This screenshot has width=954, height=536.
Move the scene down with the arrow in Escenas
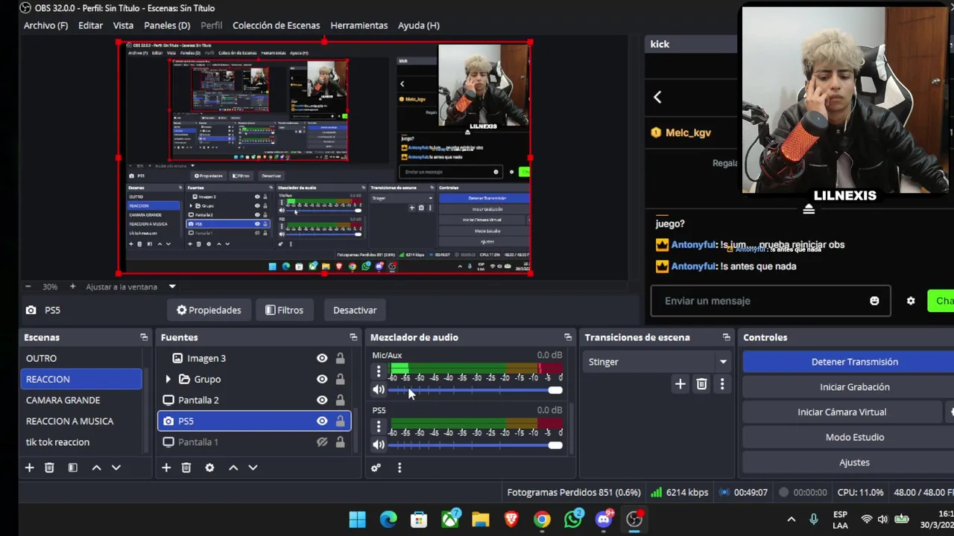click(116, 468)
